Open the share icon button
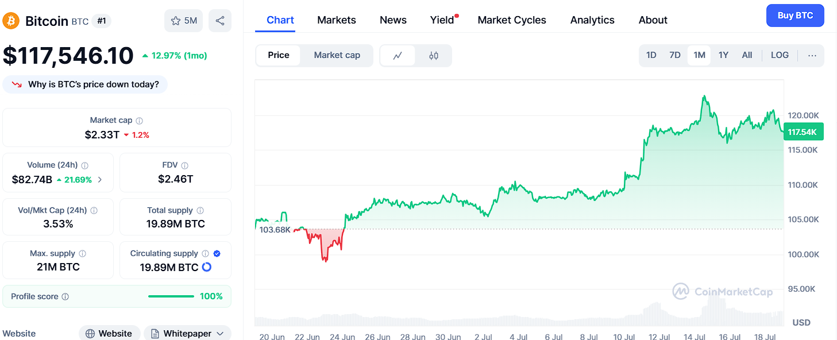 [220, 21]
